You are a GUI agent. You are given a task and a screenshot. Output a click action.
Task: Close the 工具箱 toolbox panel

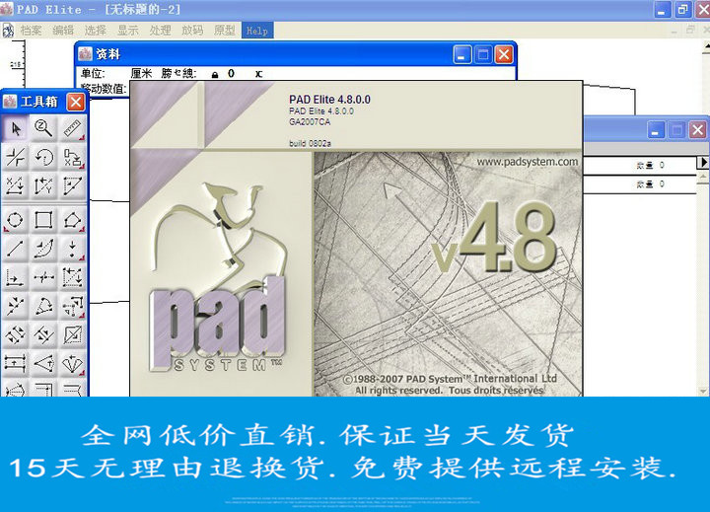(x=76, y=102)
